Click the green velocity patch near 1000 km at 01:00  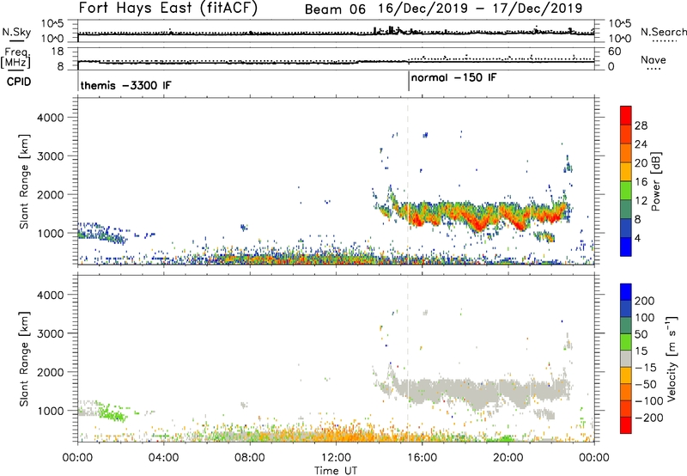click(112, 412)
